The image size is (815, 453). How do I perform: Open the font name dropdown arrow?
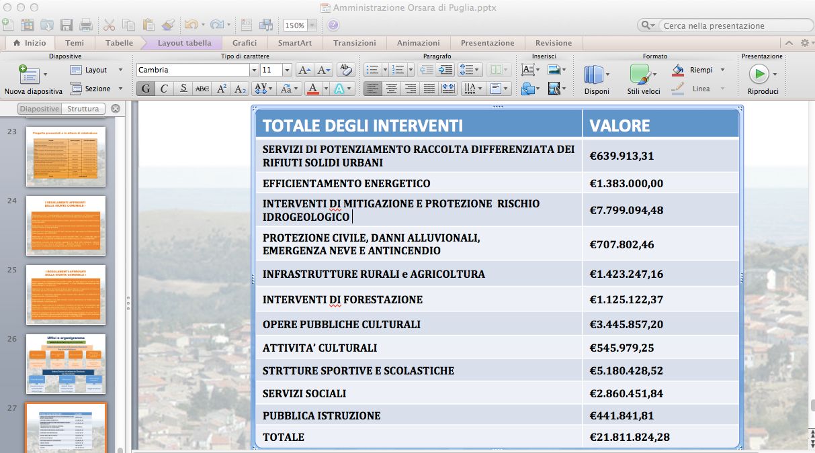(254, 70)
